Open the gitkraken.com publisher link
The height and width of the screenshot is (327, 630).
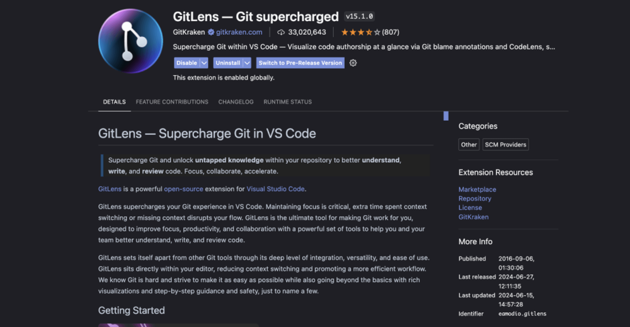[x=239, y=32]
